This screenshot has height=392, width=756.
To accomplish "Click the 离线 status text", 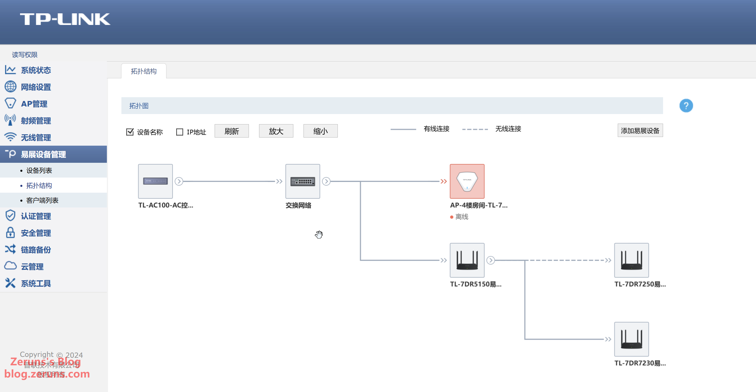I will (x=461, y=217).
